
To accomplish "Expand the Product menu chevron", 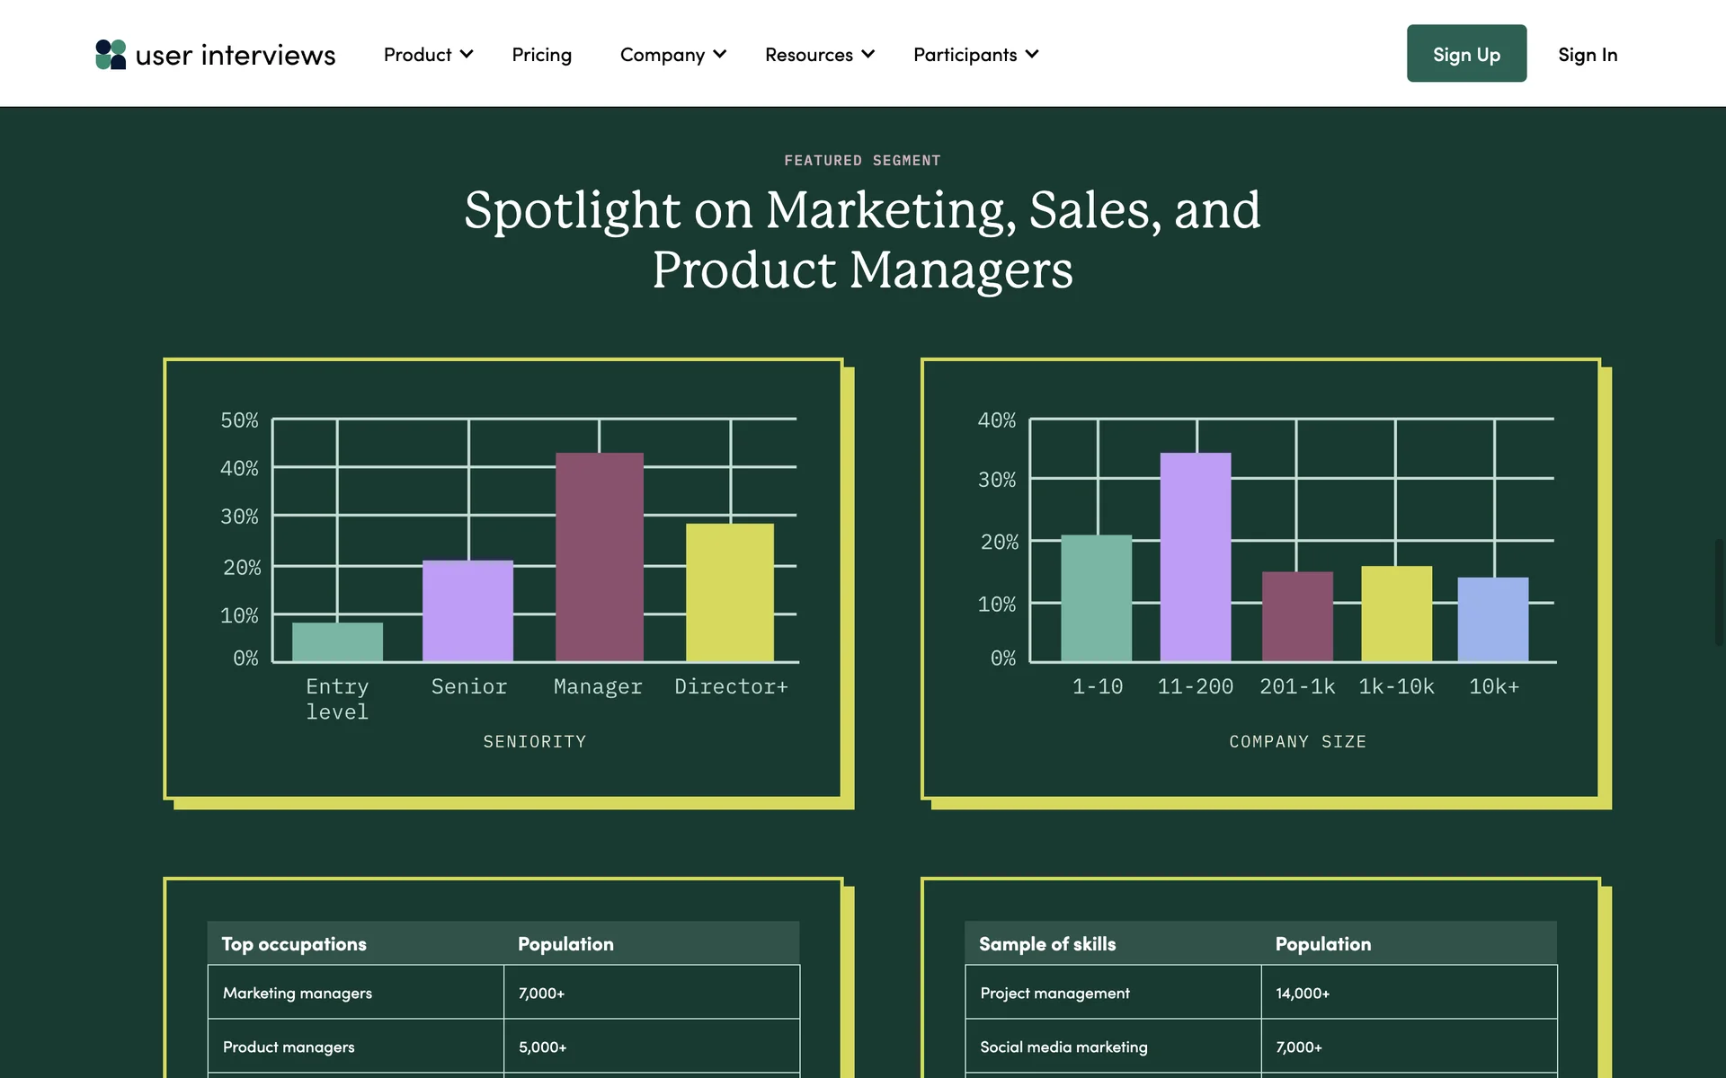I will click(x=467, y=54).
